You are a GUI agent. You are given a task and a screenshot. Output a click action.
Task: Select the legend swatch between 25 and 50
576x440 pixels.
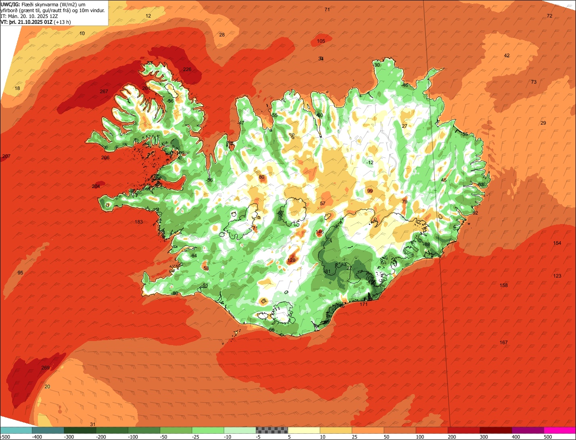click(x=368, y=430)
